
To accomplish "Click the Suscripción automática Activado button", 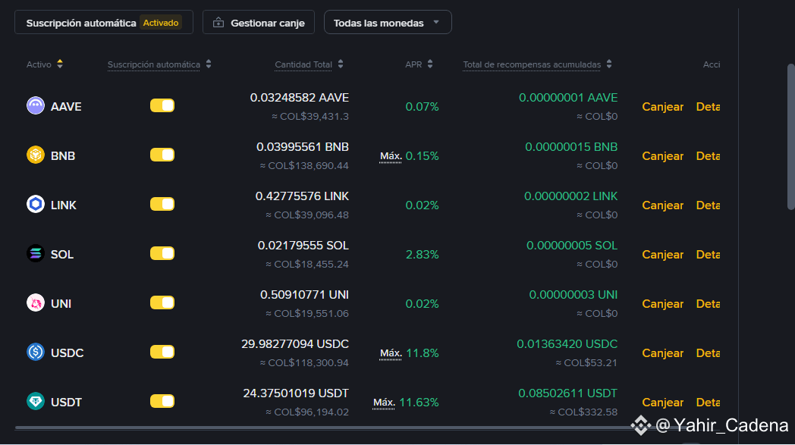I will [x=104, y=22].
